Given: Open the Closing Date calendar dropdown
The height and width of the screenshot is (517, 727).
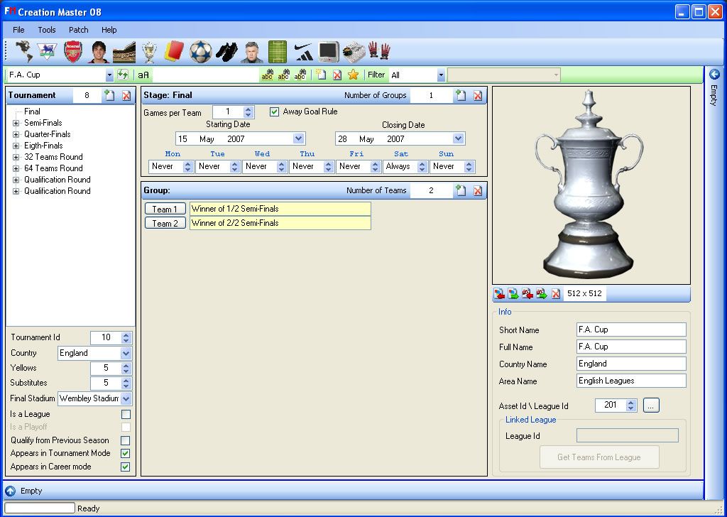Looking at the screenshot, I should (458, 138).
